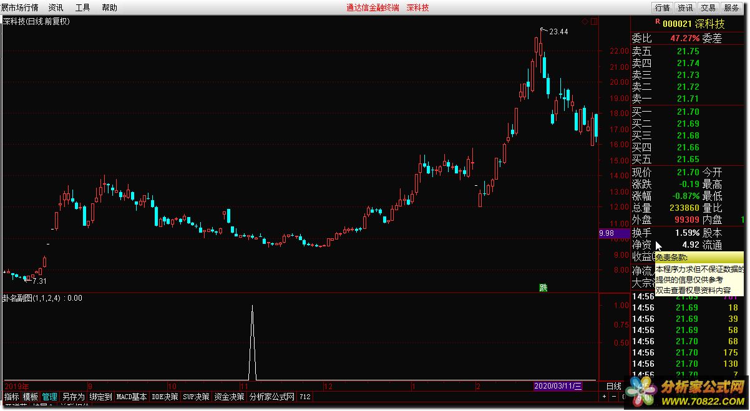Click the 买三 price 21.68
Screen dimensions: 750x411
[x=688, y=136]
